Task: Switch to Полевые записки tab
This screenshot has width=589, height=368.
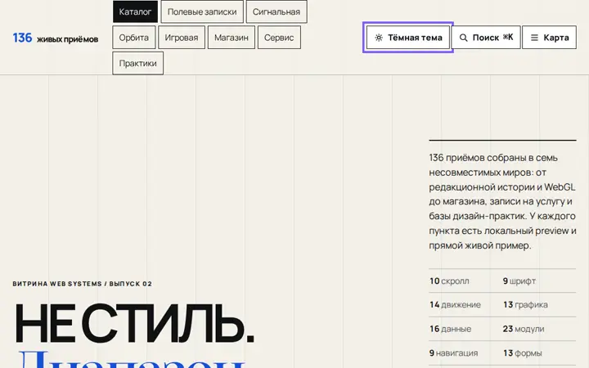Action: 202,11
